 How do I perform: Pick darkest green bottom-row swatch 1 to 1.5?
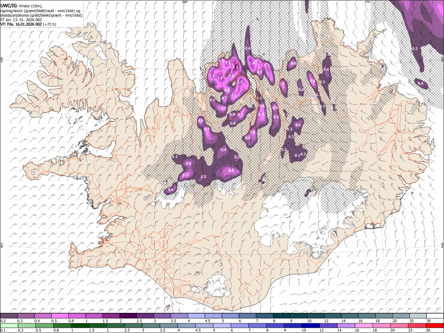pyautogui.click(x=80, y=325)
